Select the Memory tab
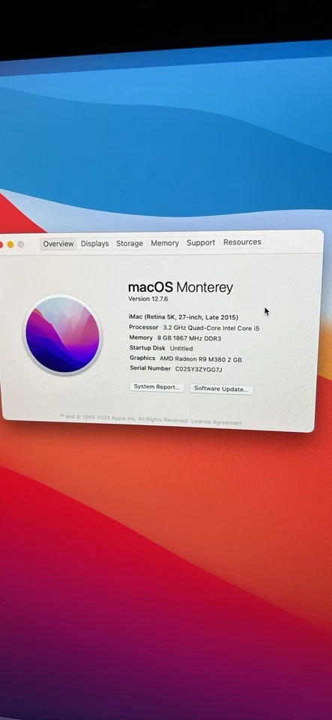Viewport: 332px width, 720px height. pos(165,243)
